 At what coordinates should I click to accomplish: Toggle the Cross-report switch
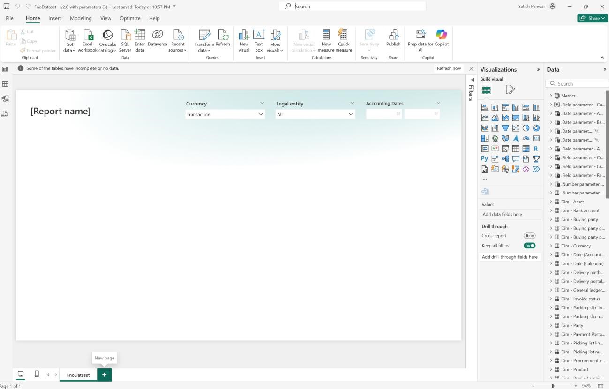pyautogui.click(x=529, y=236)
